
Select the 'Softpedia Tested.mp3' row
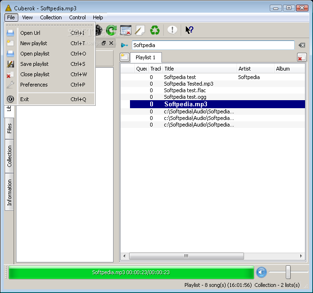(x=213, y=84)
